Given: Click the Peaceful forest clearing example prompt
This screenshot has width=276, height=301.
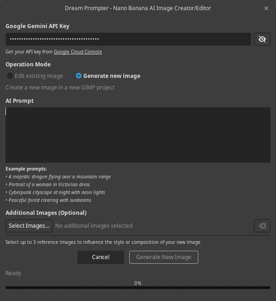Looking at the screenshot, I should pyautogui.click(x=50, y=200).
